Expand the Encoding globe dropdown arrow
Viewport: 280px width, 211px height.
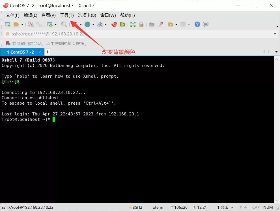(x=93, y=24)
